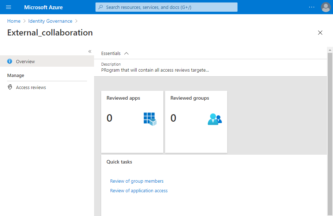Screen dimensions: 333x216
Task: Open the Azure portal hamburger menu
Action: (8, 7)
